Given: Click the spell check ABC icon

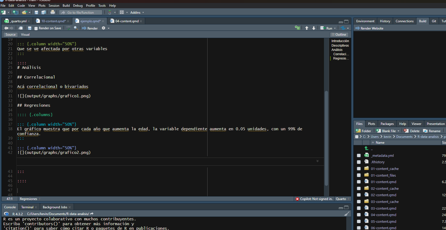Looking at the screenshot, I should (69, 28).
